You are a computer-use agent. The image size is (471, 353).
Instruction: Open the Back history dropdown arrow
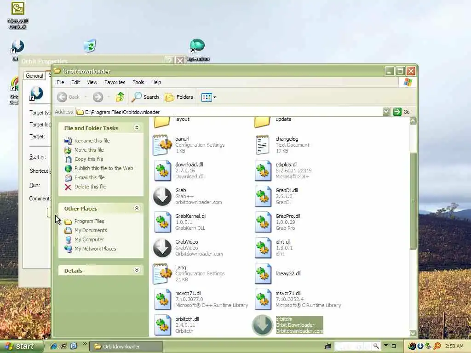point(86,97)
